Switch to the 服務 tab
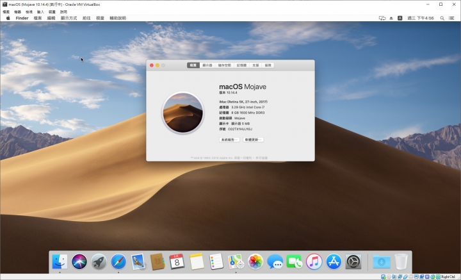The width and height of the screenshot is (461, 280). pos(268,65)
